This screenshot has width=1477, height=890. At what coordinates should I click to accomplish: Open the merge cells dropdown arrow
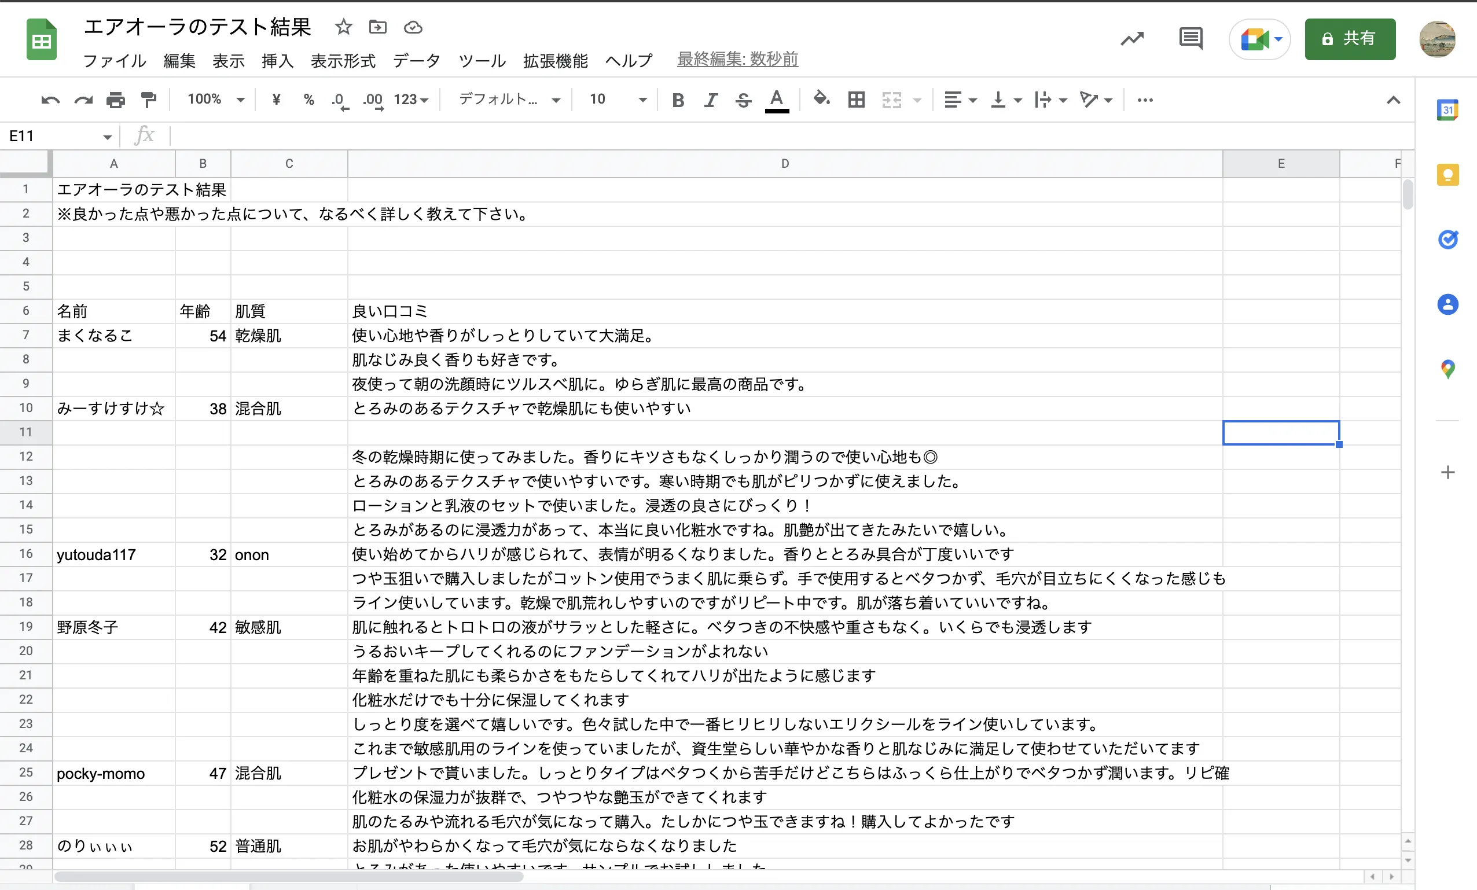click(917, 100)
